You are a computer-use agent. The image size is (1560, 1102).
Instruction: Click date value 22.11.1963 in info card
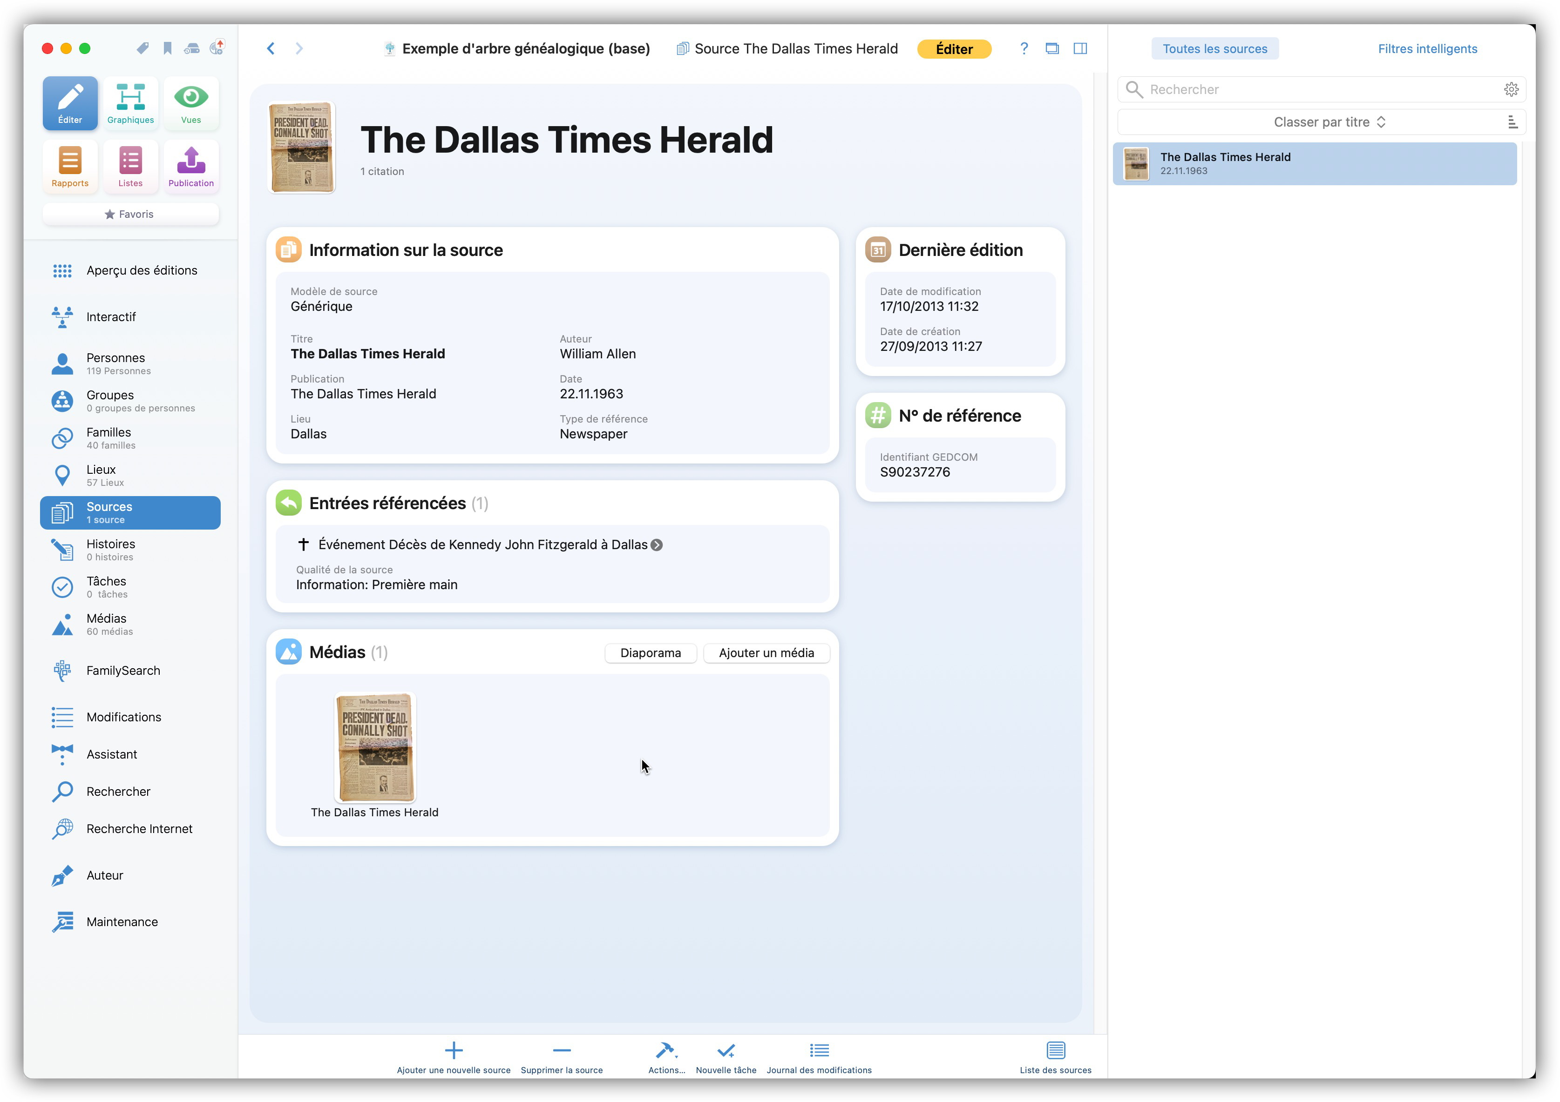(x=591, y=395)
